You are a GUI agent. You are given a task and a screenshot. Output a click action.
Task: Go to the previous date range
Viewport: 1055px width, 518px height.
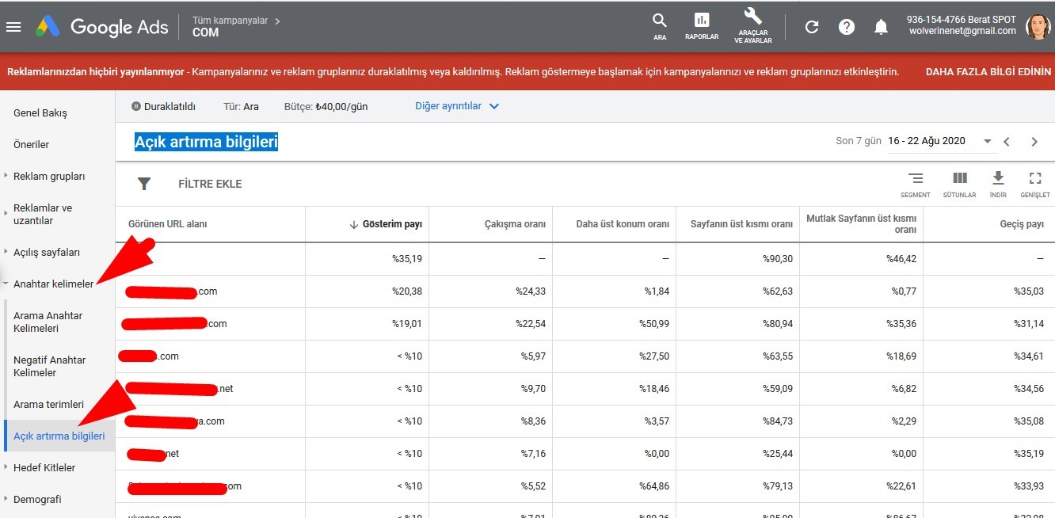point(1007,142)
